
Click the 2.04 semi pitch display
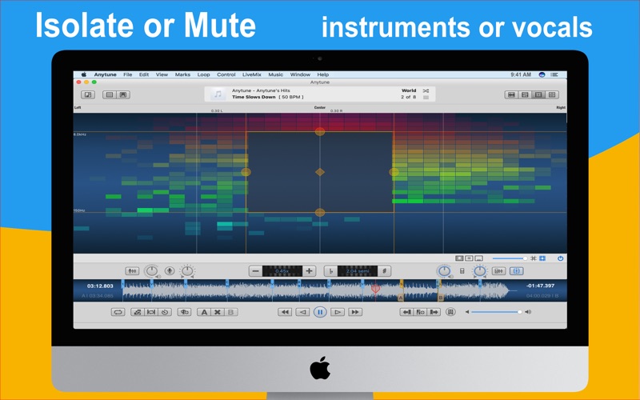point(358,271)
